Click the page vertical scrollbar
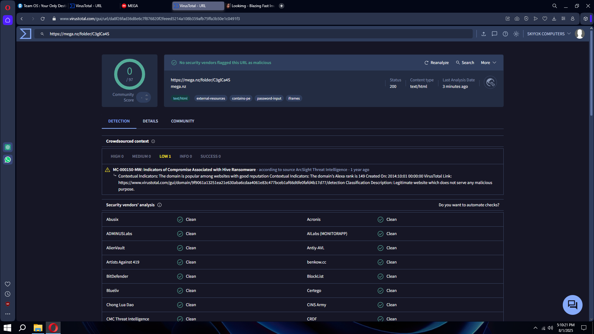This screenshot has height=334, width=594. click(x=591, y=73)
